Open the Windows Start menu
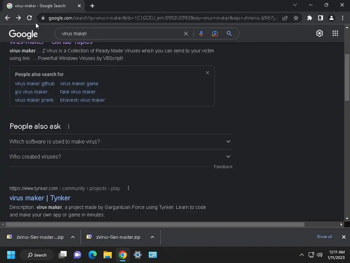The width and height of the screenshot is (350, 263). coord(11,255)
